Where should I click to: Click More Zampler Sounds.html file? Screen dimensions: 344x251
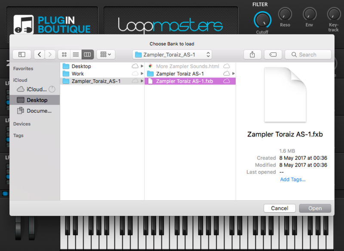(190, 66)
